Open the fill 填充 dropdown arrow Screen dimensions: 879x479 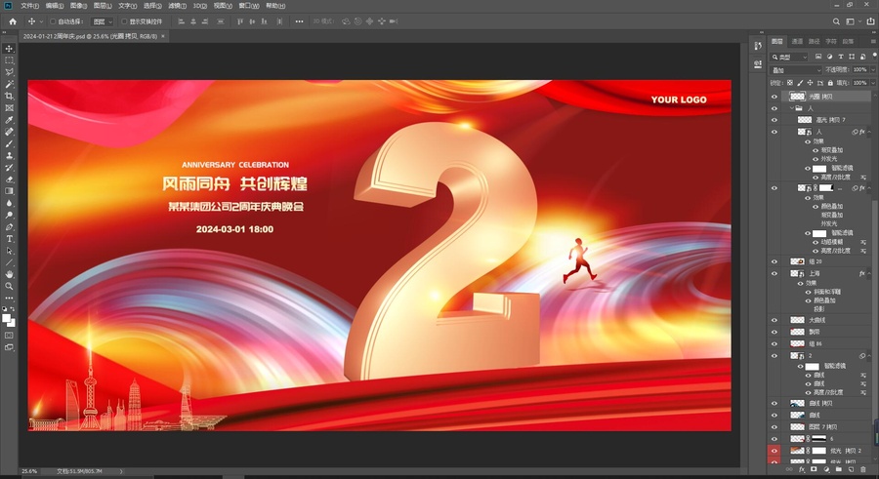pyautogui.click(x=872, y=83)
